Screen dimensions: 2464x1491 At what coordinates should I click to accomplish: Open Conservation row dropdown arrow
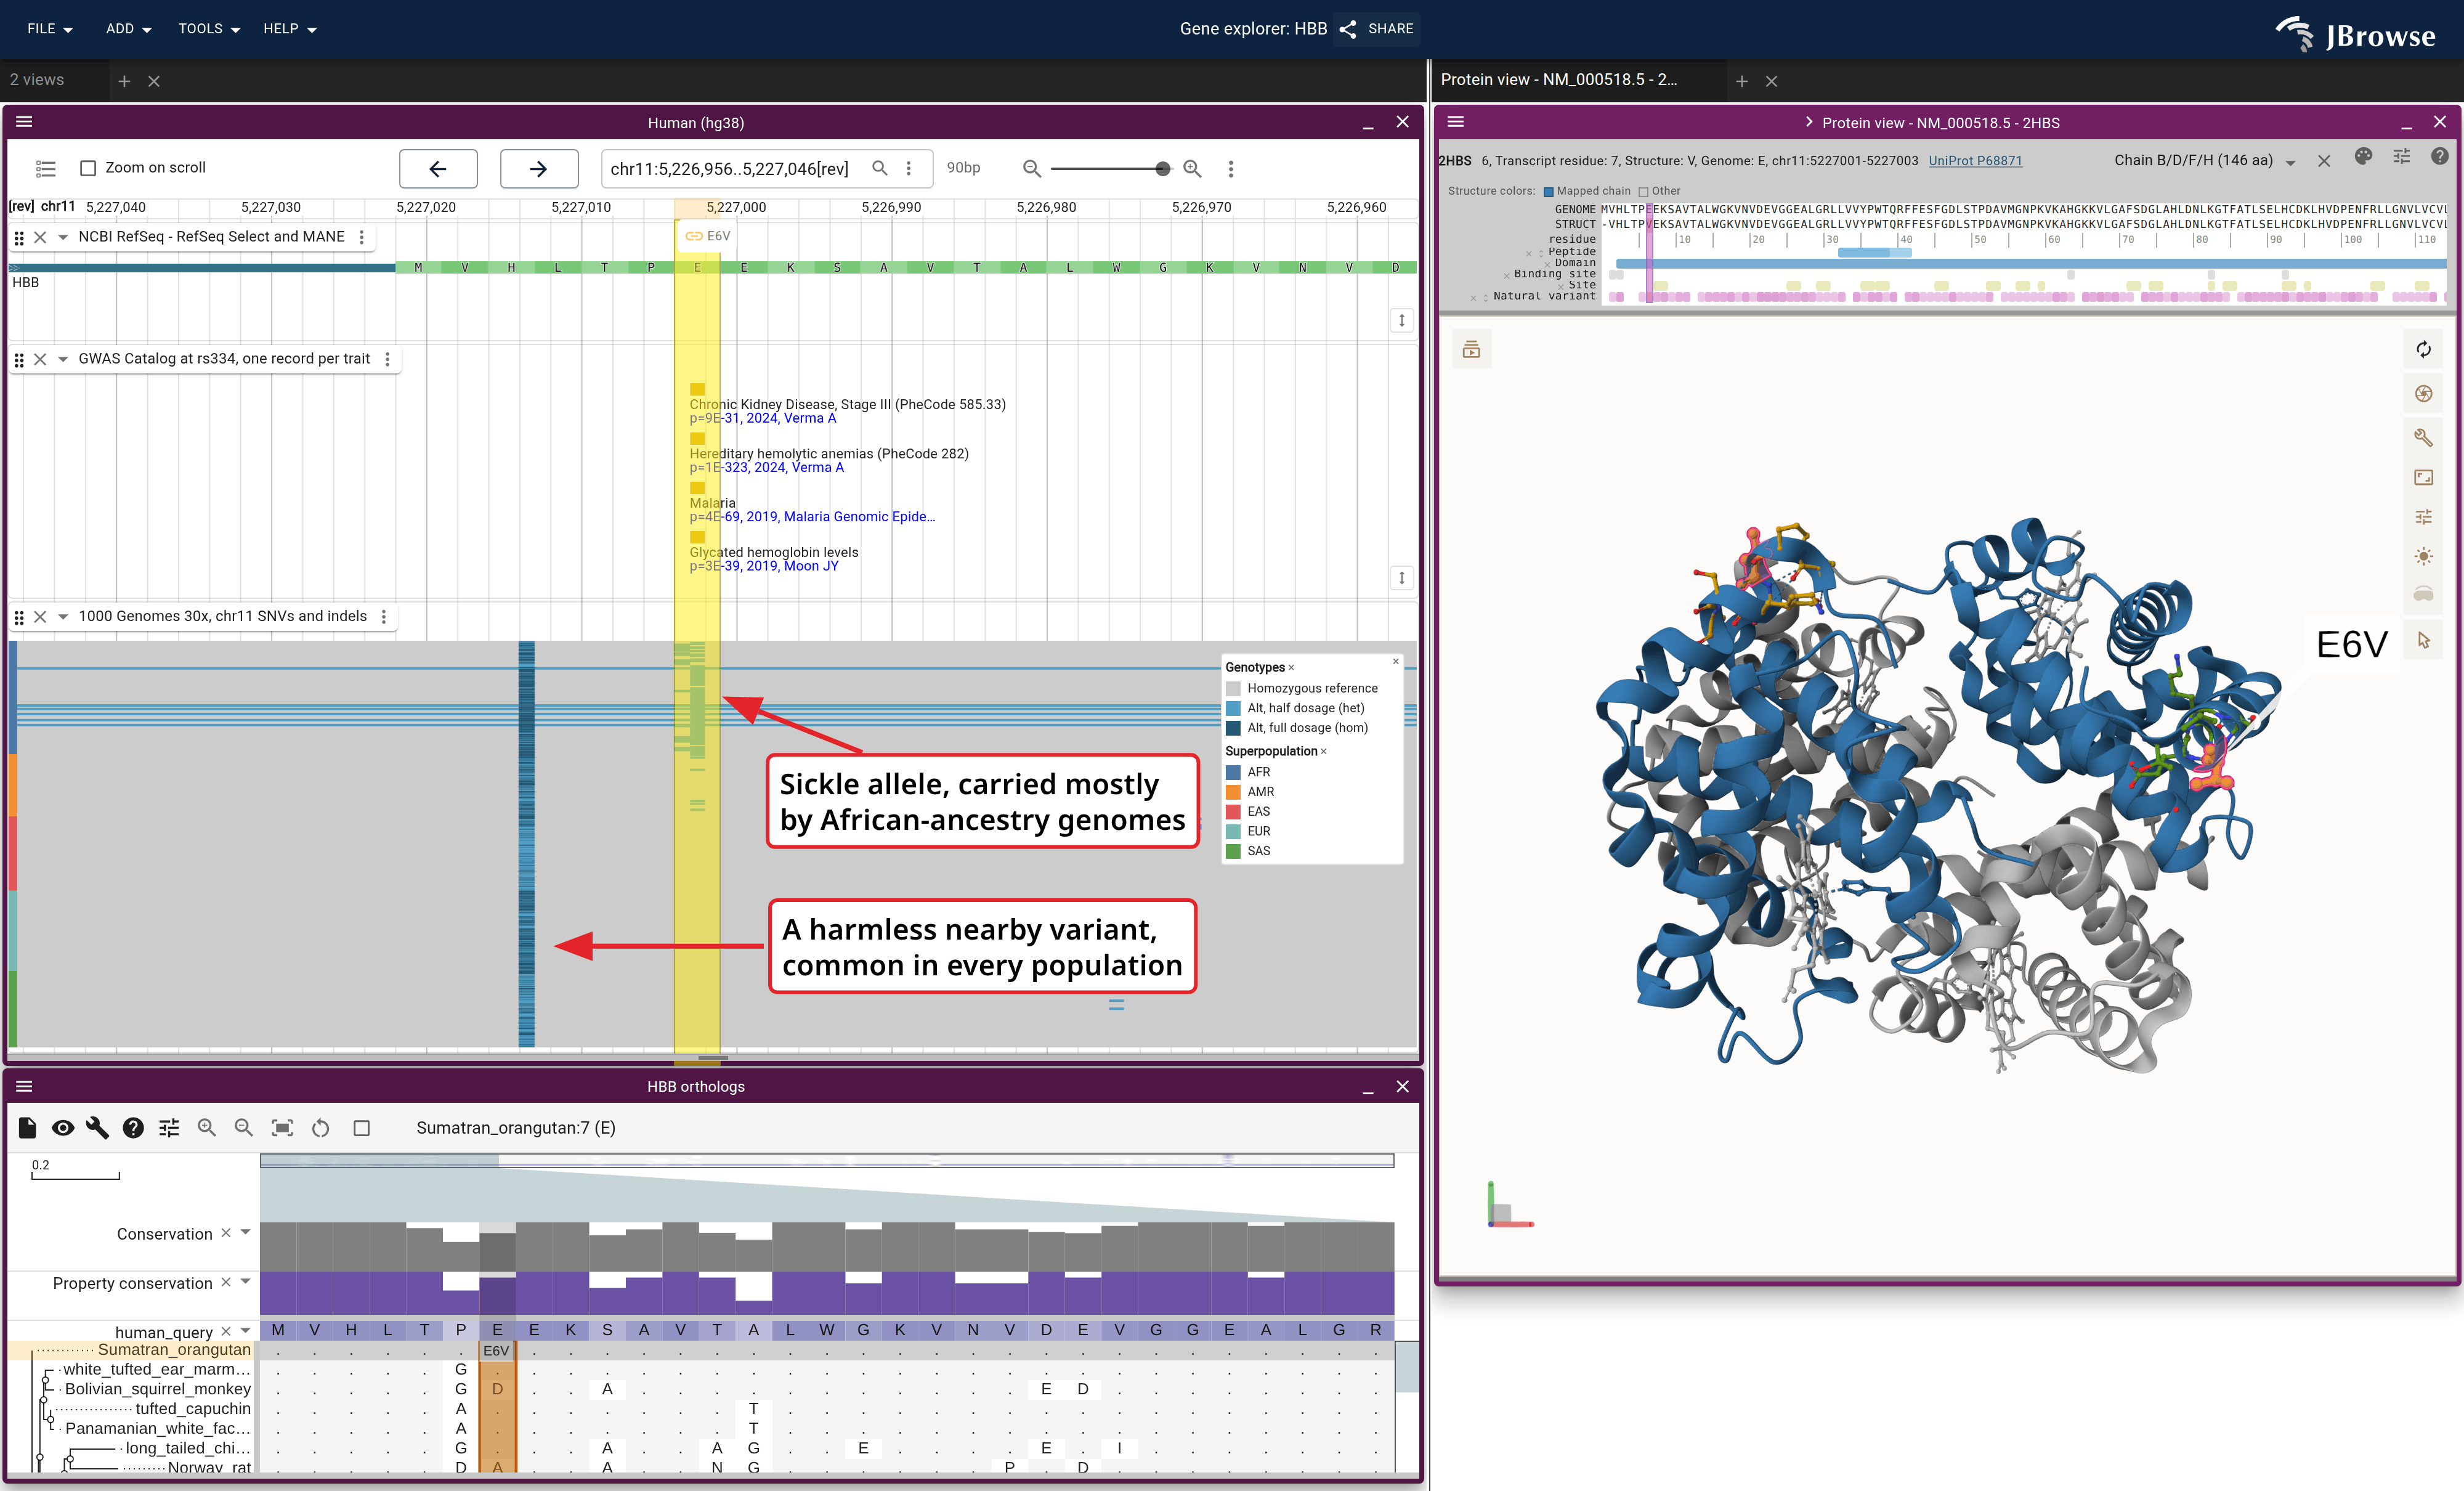[x=246, y=1233]
